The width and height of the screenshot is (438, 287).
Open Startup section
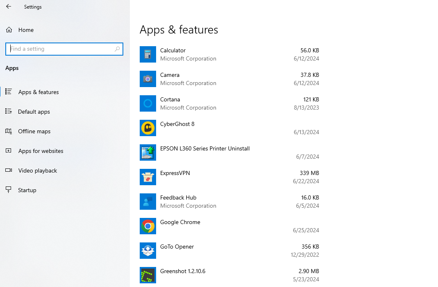27,191
